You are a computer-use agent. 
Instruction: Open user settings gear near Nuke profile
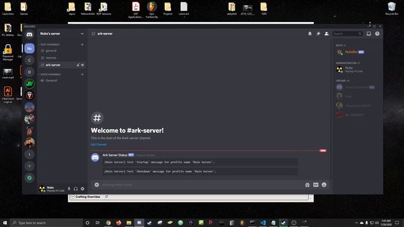click(x=83, y=189)
